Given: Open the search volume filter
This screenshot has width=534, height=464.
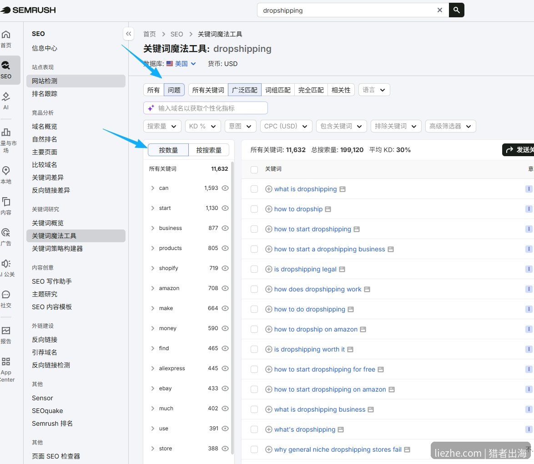Looking at the screenshot, I should (162, 126).
